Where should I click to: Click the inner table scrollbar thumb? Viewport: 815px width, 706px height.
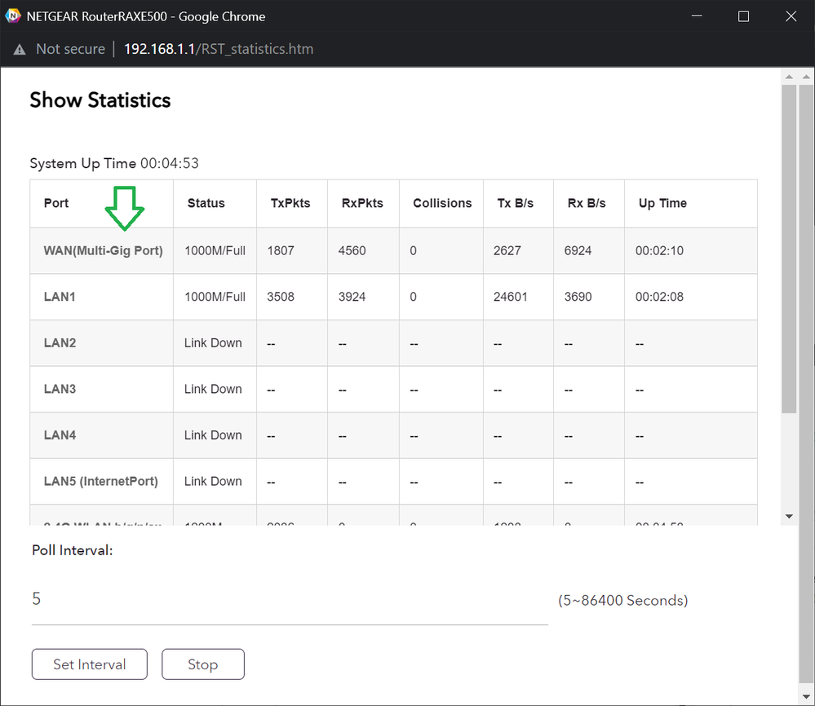(789, 249)
